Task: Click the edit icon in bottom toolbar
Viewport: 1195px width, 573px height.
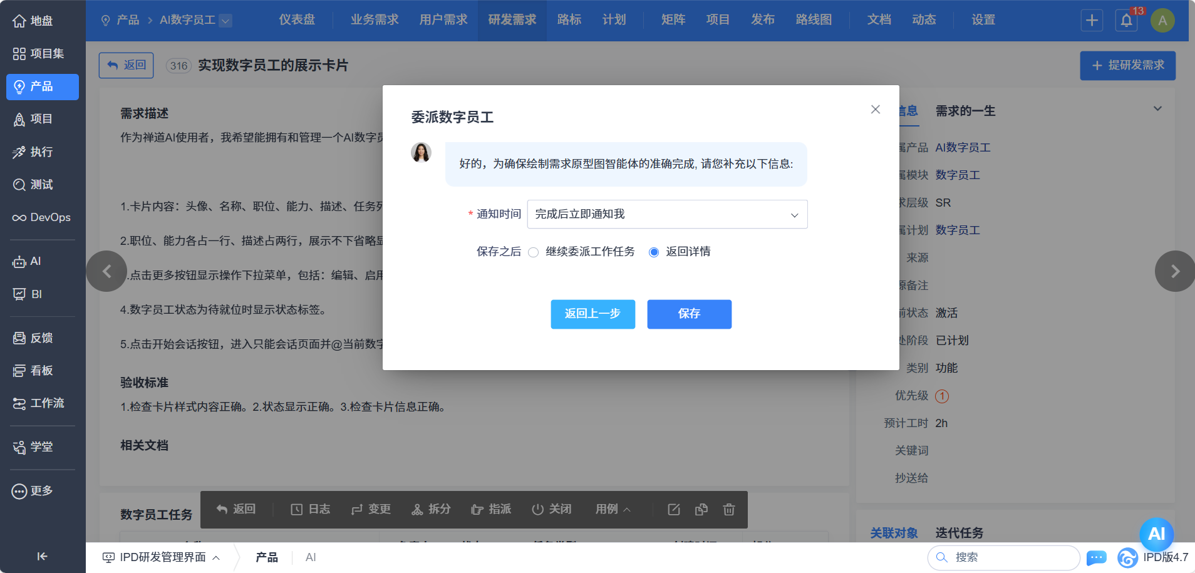Action: [674, 510]
